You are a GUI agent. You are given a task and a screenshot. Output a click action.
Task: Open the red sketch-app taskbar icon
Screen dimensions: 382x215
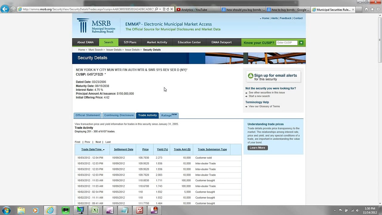point(139,211)
